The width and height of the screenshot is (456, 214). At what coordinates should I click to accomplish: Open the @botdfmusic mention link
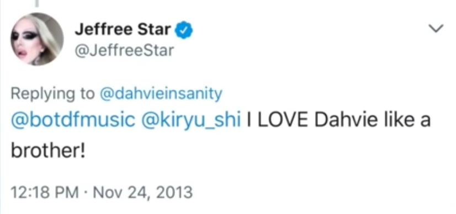pos(73,121)
